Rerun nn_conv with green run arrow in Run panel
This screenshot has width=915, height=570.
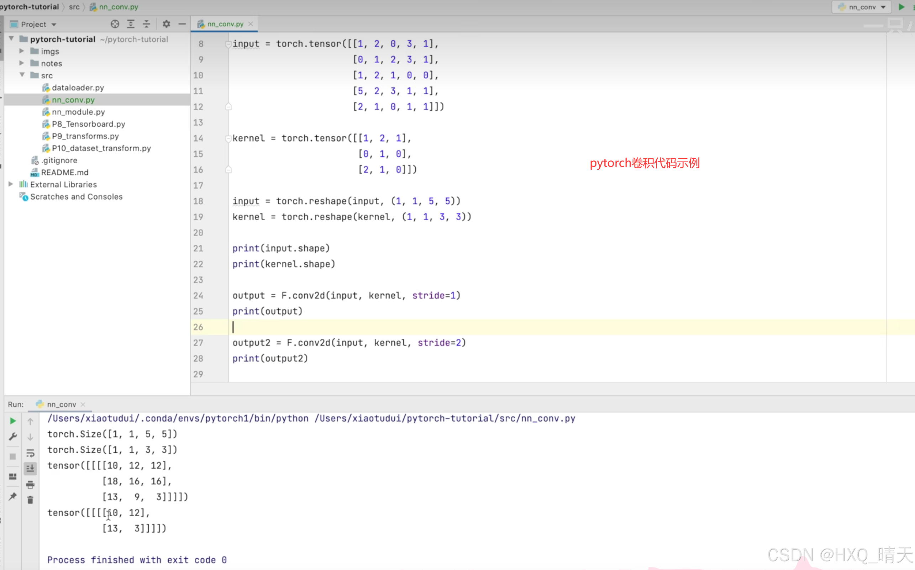pos(13,421)
